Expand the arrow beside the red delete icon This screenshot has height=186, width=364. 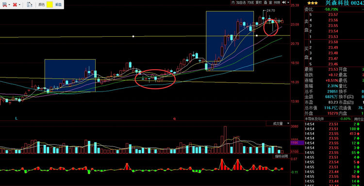click(19, 5)
